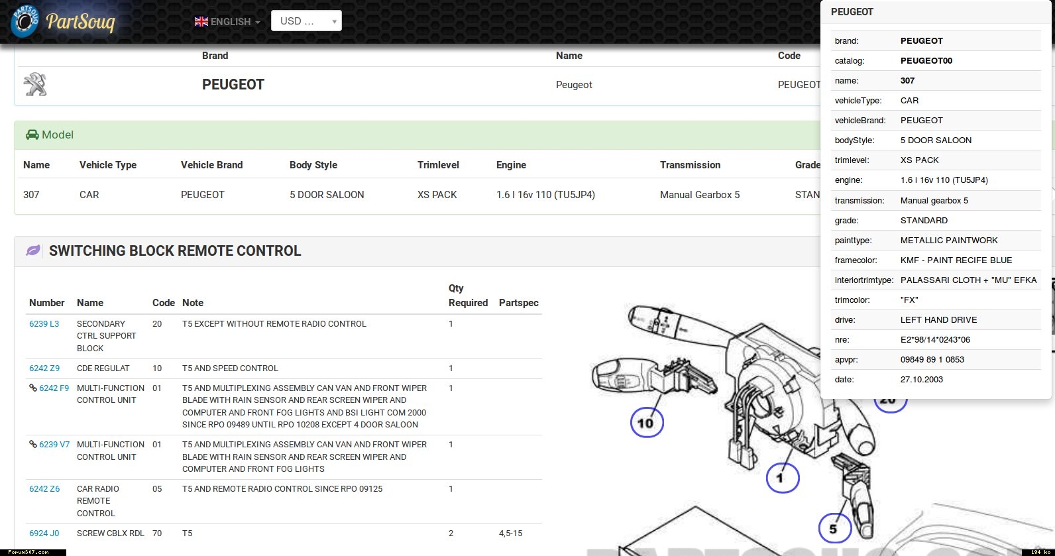Click the link icon next to 6242 F9
Image resolution: width=1055 pixels, height=556 pixels.
pos(32,388)
